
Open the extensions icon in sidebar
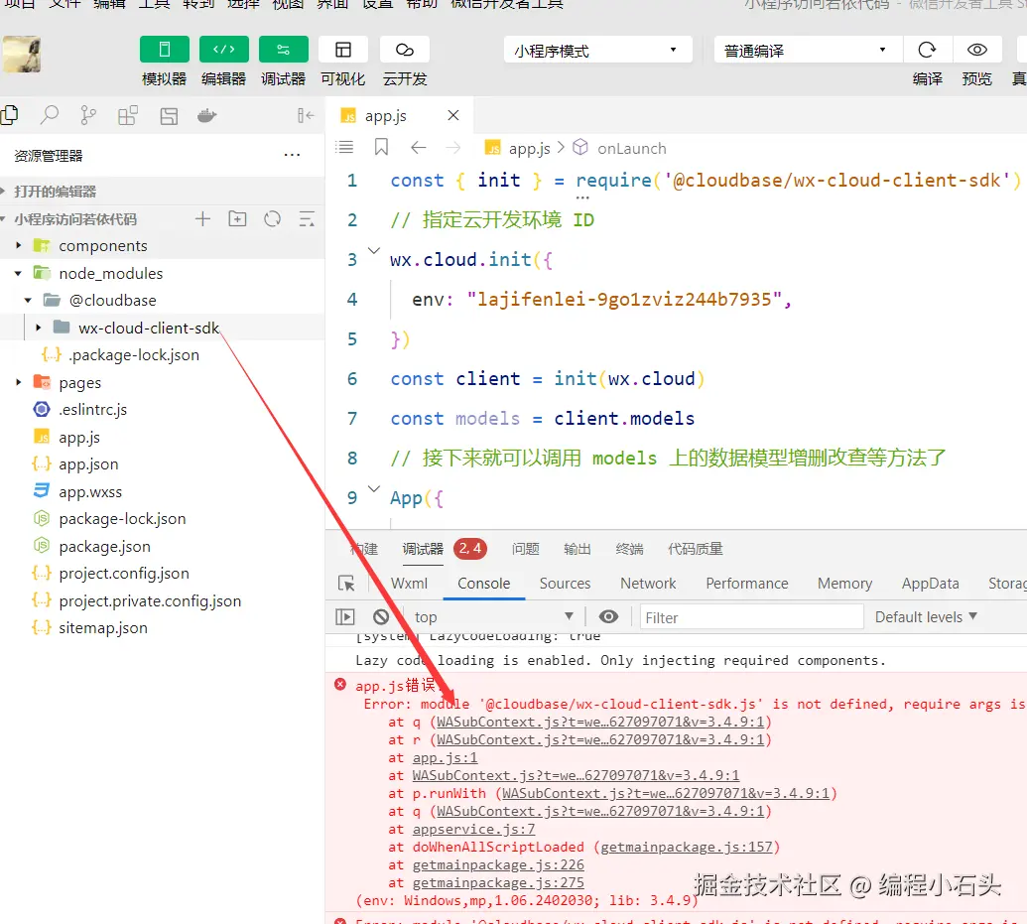(128, 116)
